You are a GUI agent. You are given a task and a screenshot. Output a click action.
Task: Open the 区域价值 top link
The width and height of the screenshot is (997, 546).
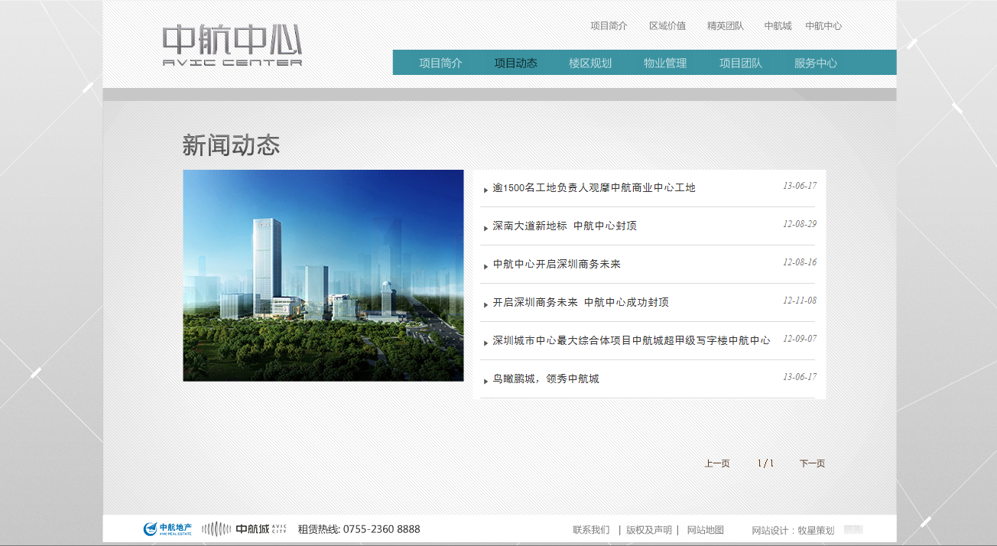pos(667,25)
